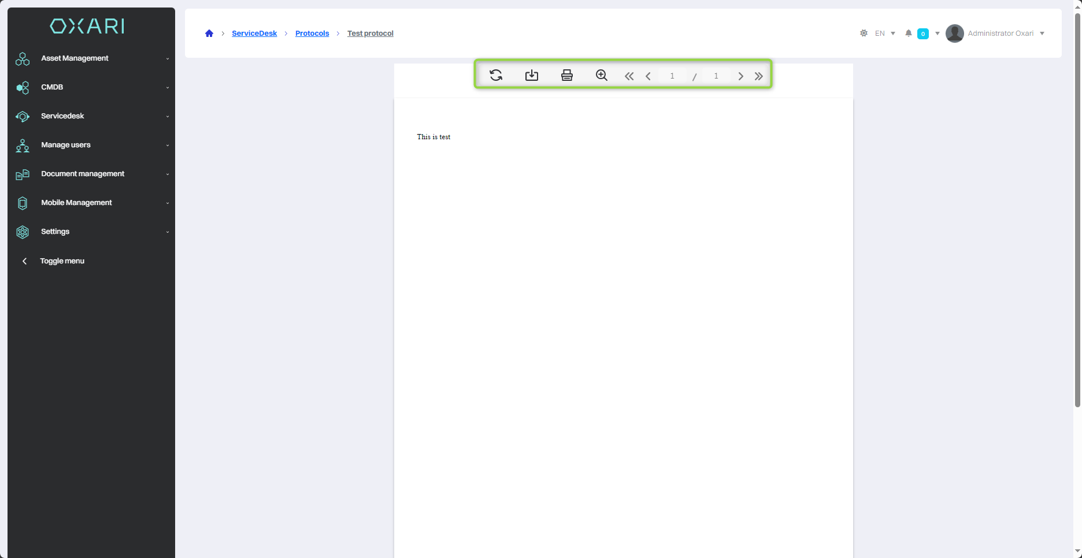This screenshot has width=1082, height=558.
Task: Open Administrator Oxari user dropdown
Action: point(1000,34)
